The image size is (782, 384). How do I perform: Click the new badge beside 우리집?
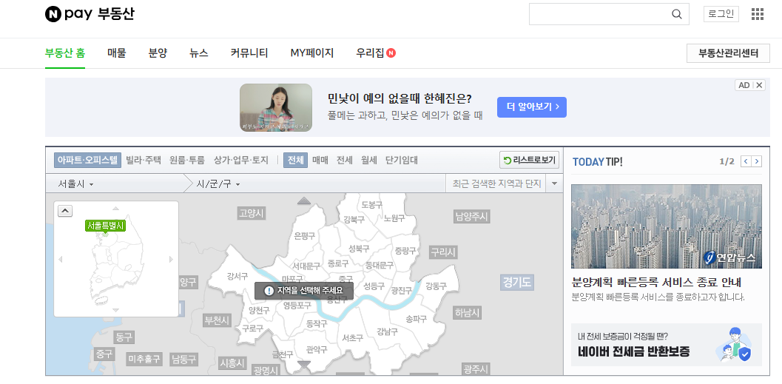[391, 53]
